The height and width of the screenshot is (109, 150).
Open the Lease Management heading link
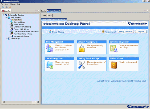(x=54, y=58)
